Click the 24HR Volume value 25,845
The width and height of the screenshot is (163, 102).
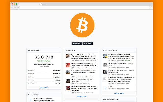[58, 83]
